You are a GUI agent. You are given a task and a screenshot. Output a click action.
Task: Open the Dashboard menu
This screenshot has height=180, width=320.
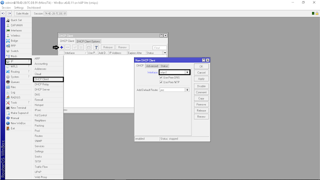34,8
